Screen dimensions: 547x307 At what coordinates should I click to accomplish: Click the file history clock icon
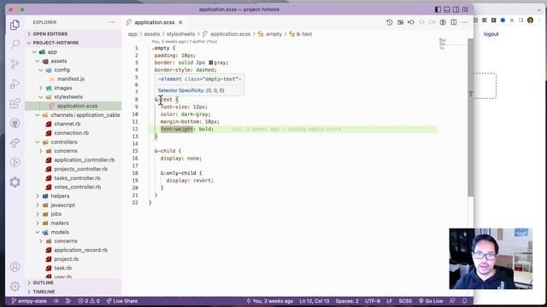click(390, 22)
